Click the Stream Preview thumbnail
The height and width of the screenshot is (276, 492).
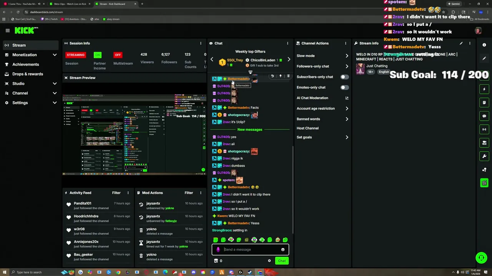[135, 134]
